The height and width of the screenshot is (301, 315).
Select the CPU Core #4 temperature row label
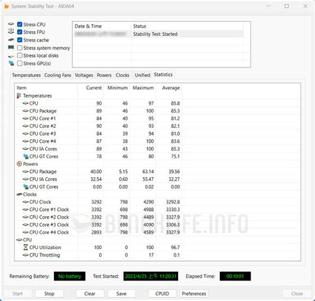coord(43,141)
